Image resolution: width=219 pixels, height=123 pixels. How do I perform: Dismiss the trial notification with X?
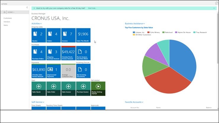click(34, 8)
